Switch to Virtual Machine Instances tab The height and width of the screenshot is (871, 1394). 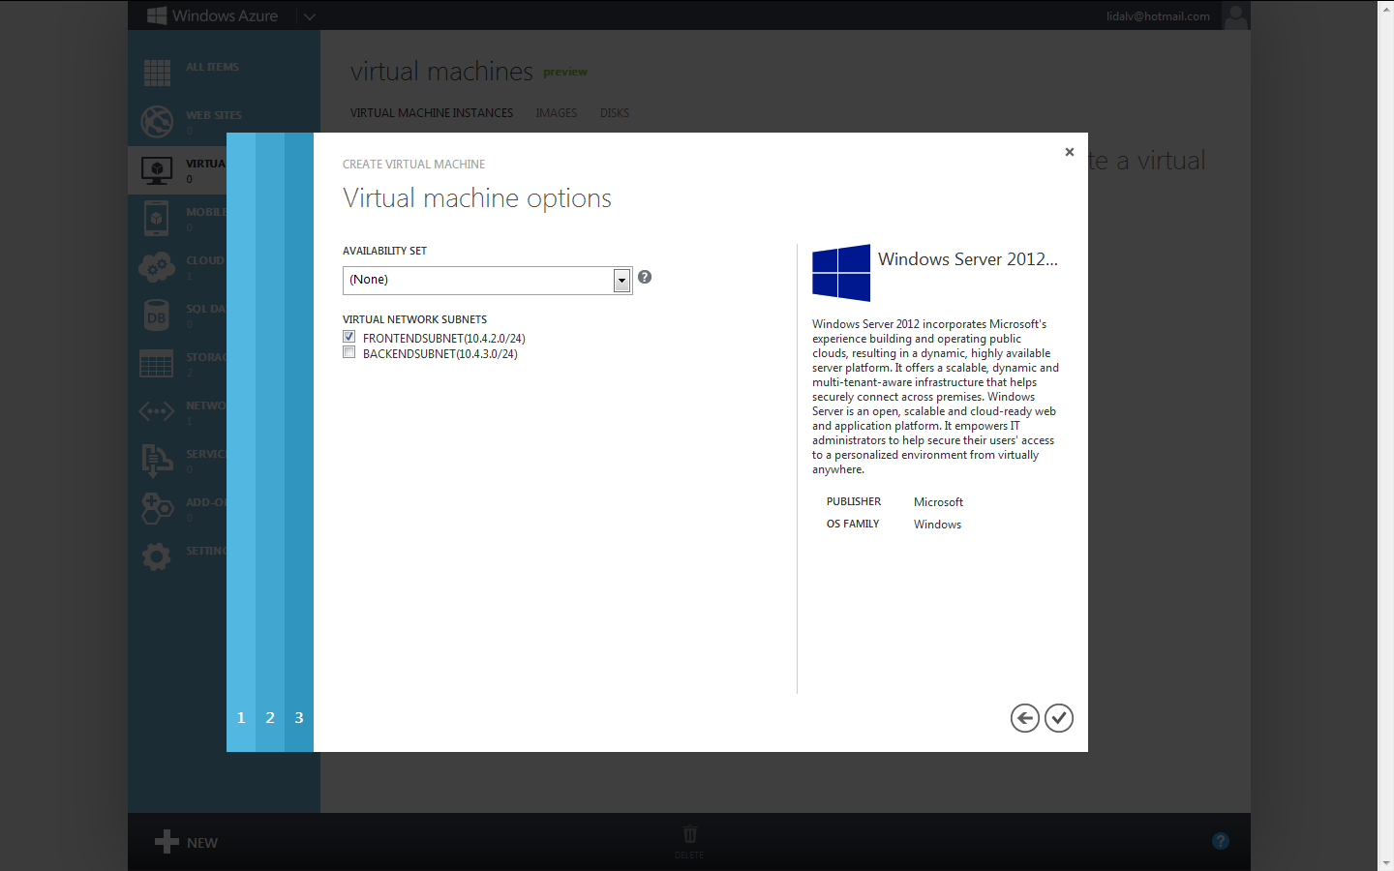tap(432, 113)
